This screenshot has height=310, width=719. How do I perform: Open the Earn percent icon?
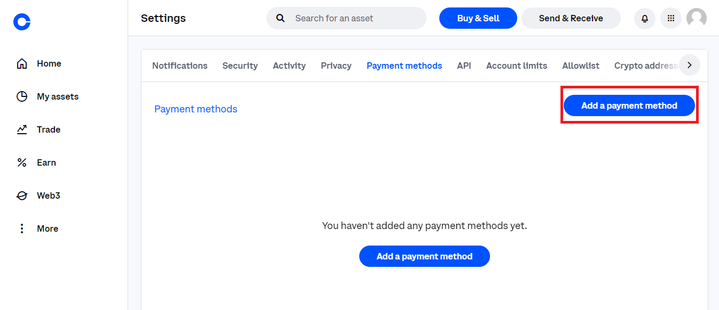(x=22, y=162)
